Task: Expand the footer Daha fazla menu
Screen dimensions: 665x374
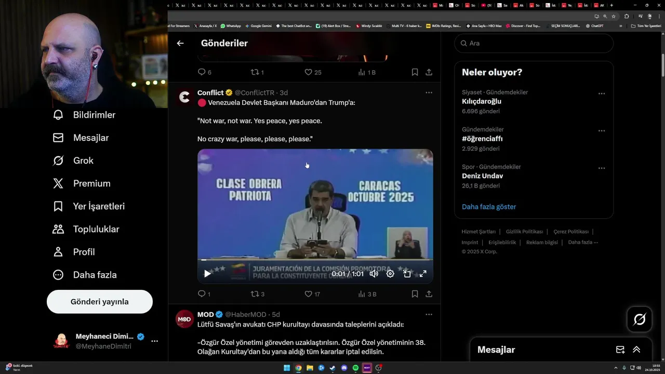Action: 583,243
